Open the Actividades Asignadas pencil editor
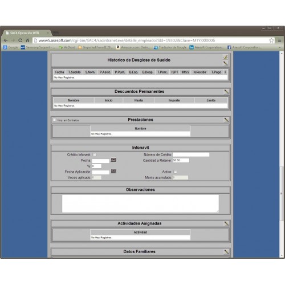 226,223
